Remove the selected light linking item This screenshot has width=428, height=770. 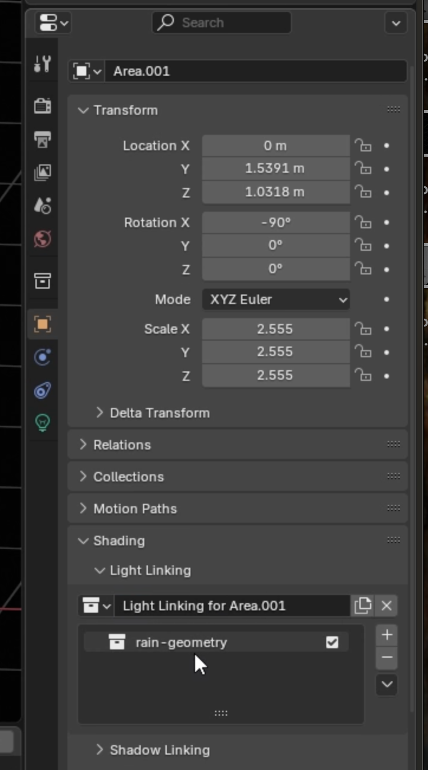click(x=387, y=658)
